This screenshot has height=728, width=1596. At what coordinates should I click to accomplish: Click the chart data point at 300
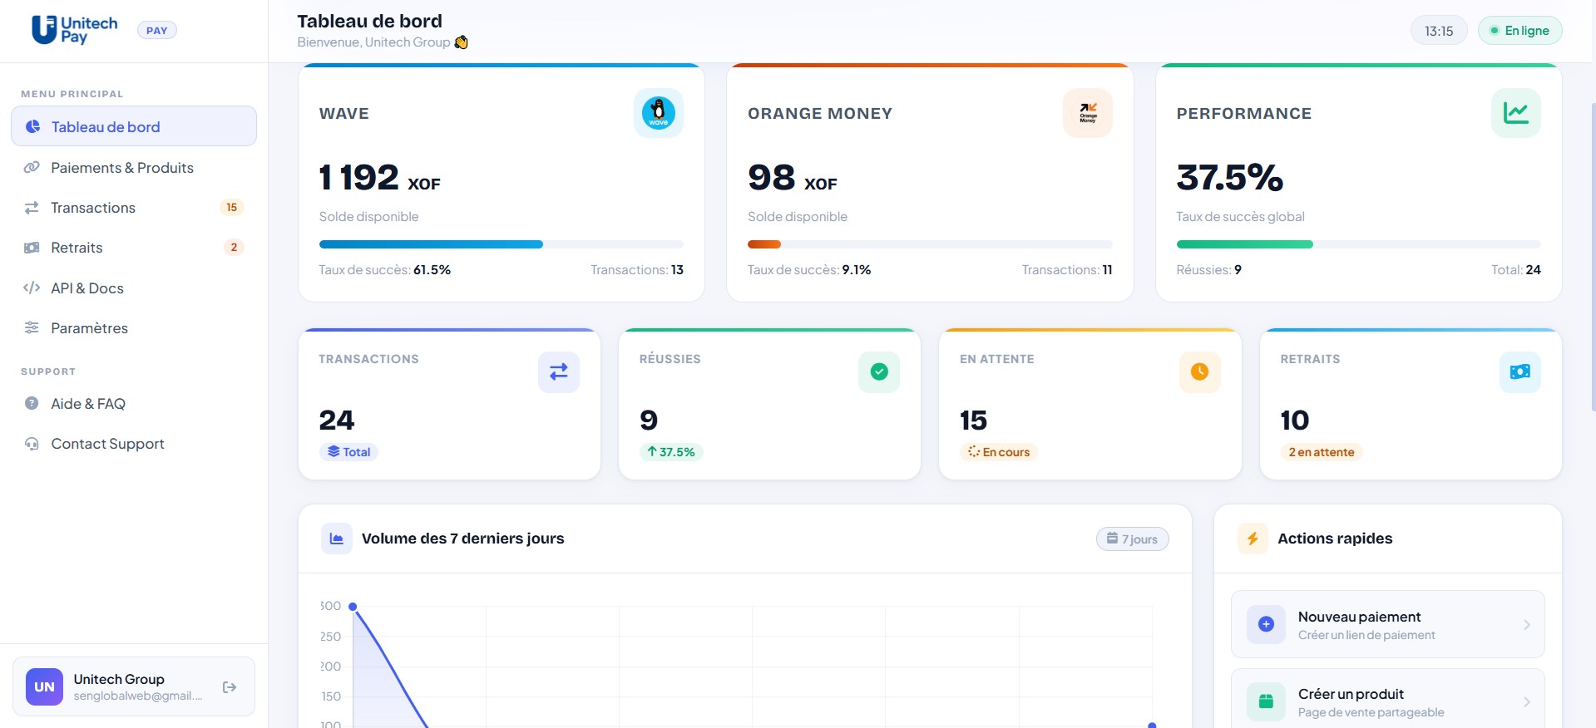[x=353, y=607]
